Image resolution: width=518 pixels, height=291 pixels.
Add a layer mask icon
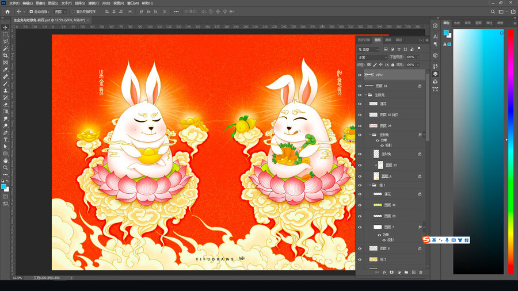click(x=392, y=273)
